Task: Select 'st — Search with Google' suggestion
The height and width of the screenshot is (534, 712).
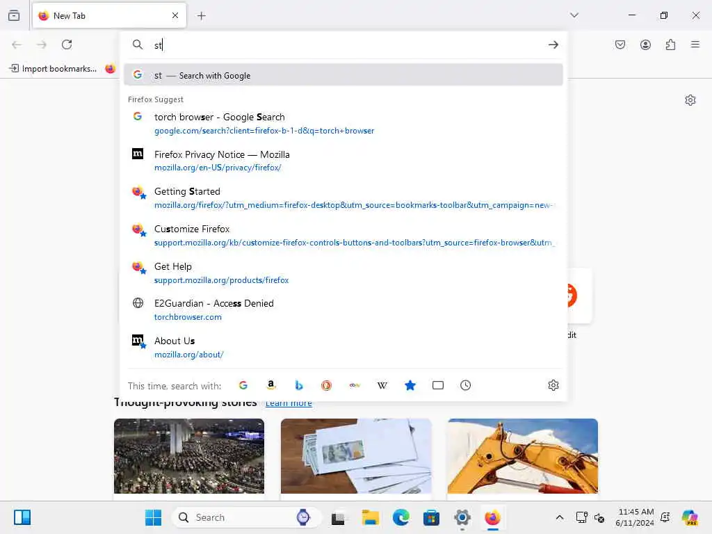Action: (x=343, y=75)
